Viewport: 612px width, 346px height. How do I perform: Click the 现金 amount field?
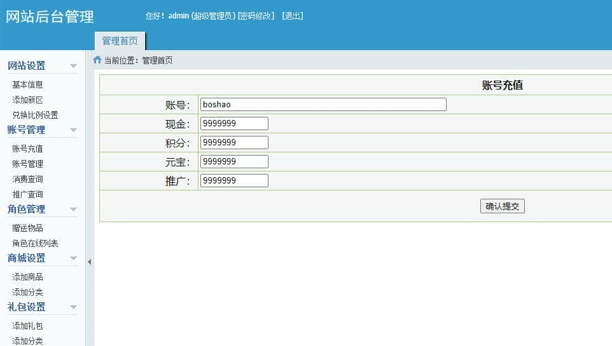pos(233,124)
